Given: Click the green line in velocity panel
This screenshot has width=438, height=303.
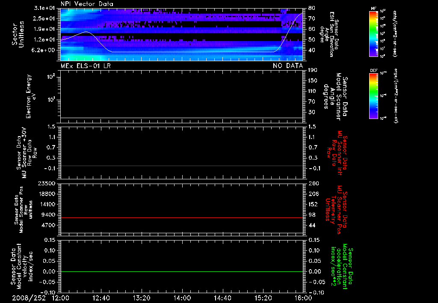Looking at the screenshot, I should click(181, 271).
